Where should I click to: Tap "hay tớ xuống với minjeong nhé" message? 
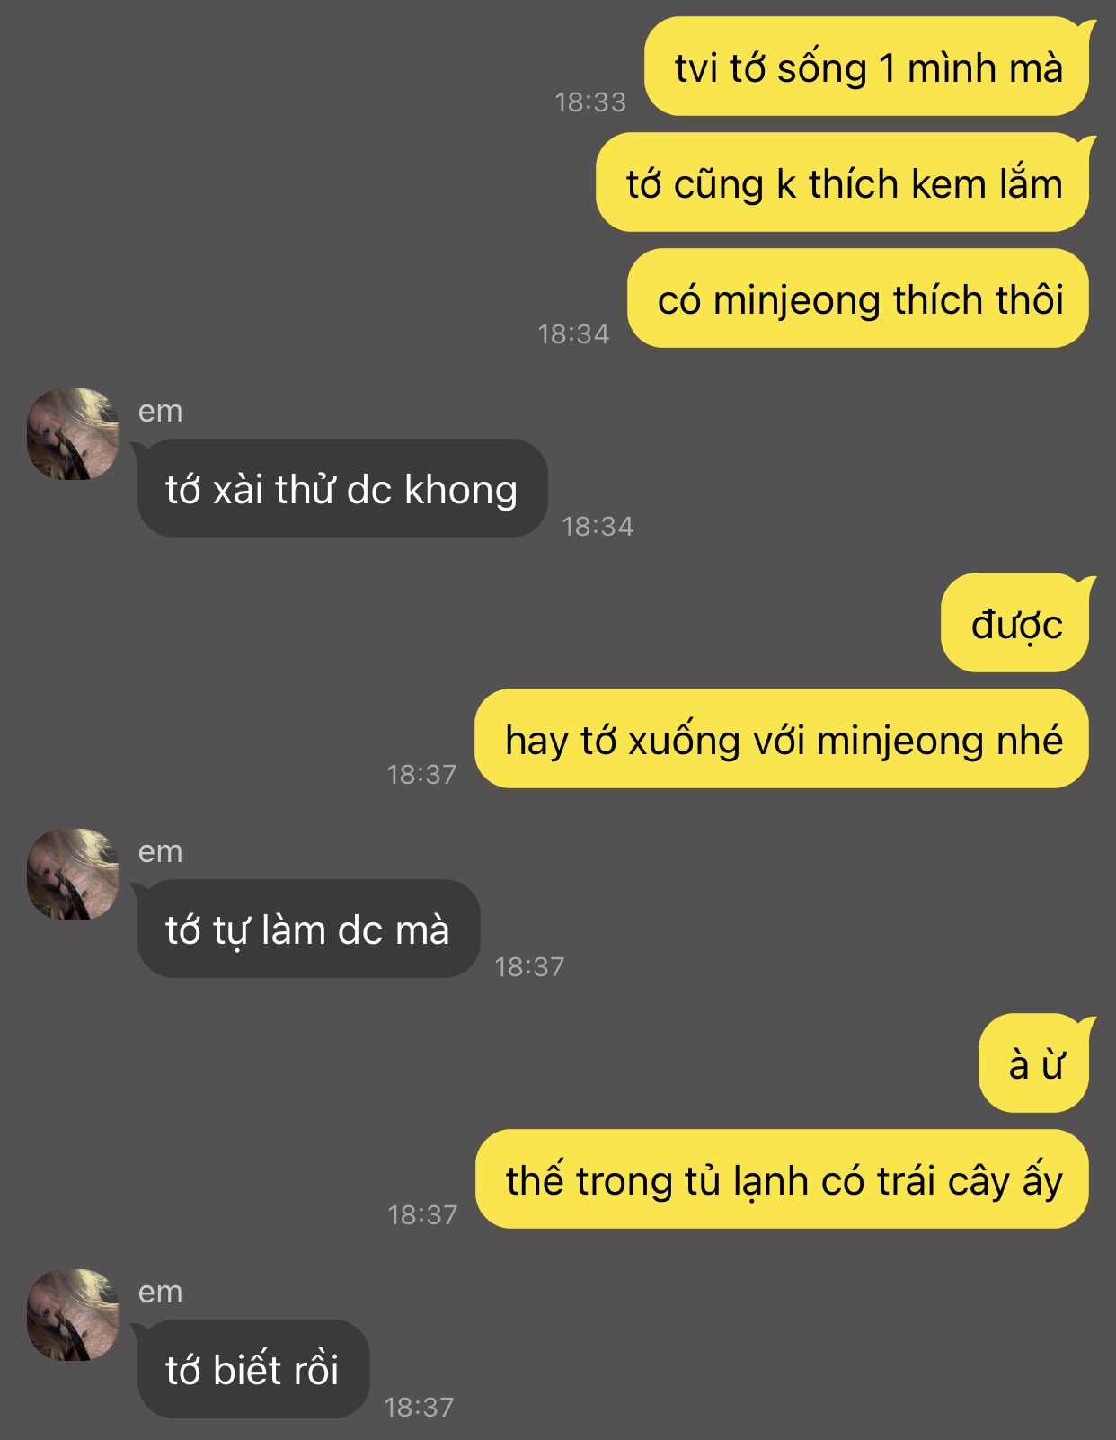pyautogui.click(x=782, y=740)
